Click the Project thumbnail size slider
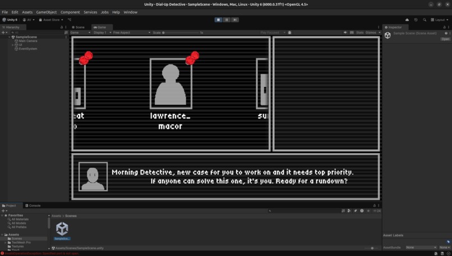Screen dimensions: 452x256 click(372, 248)
